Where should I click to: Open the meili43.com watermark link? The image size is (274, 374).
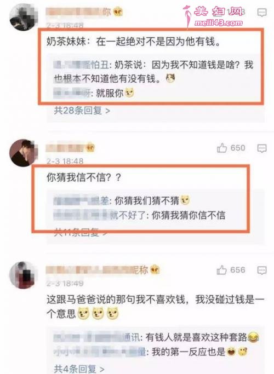click(219, 23)
